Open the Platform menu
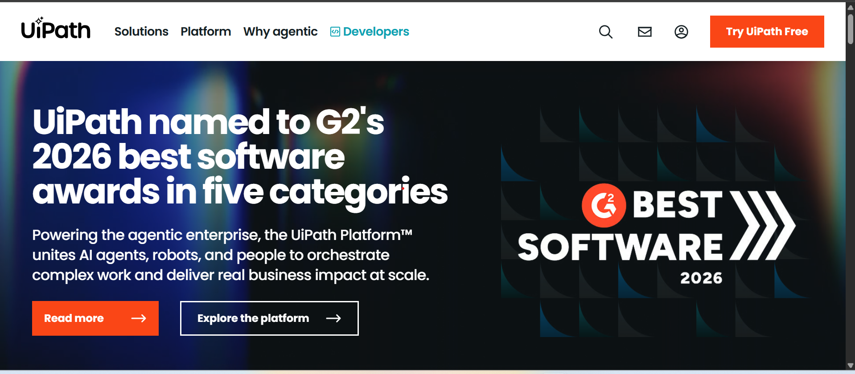 pos(206,32)
